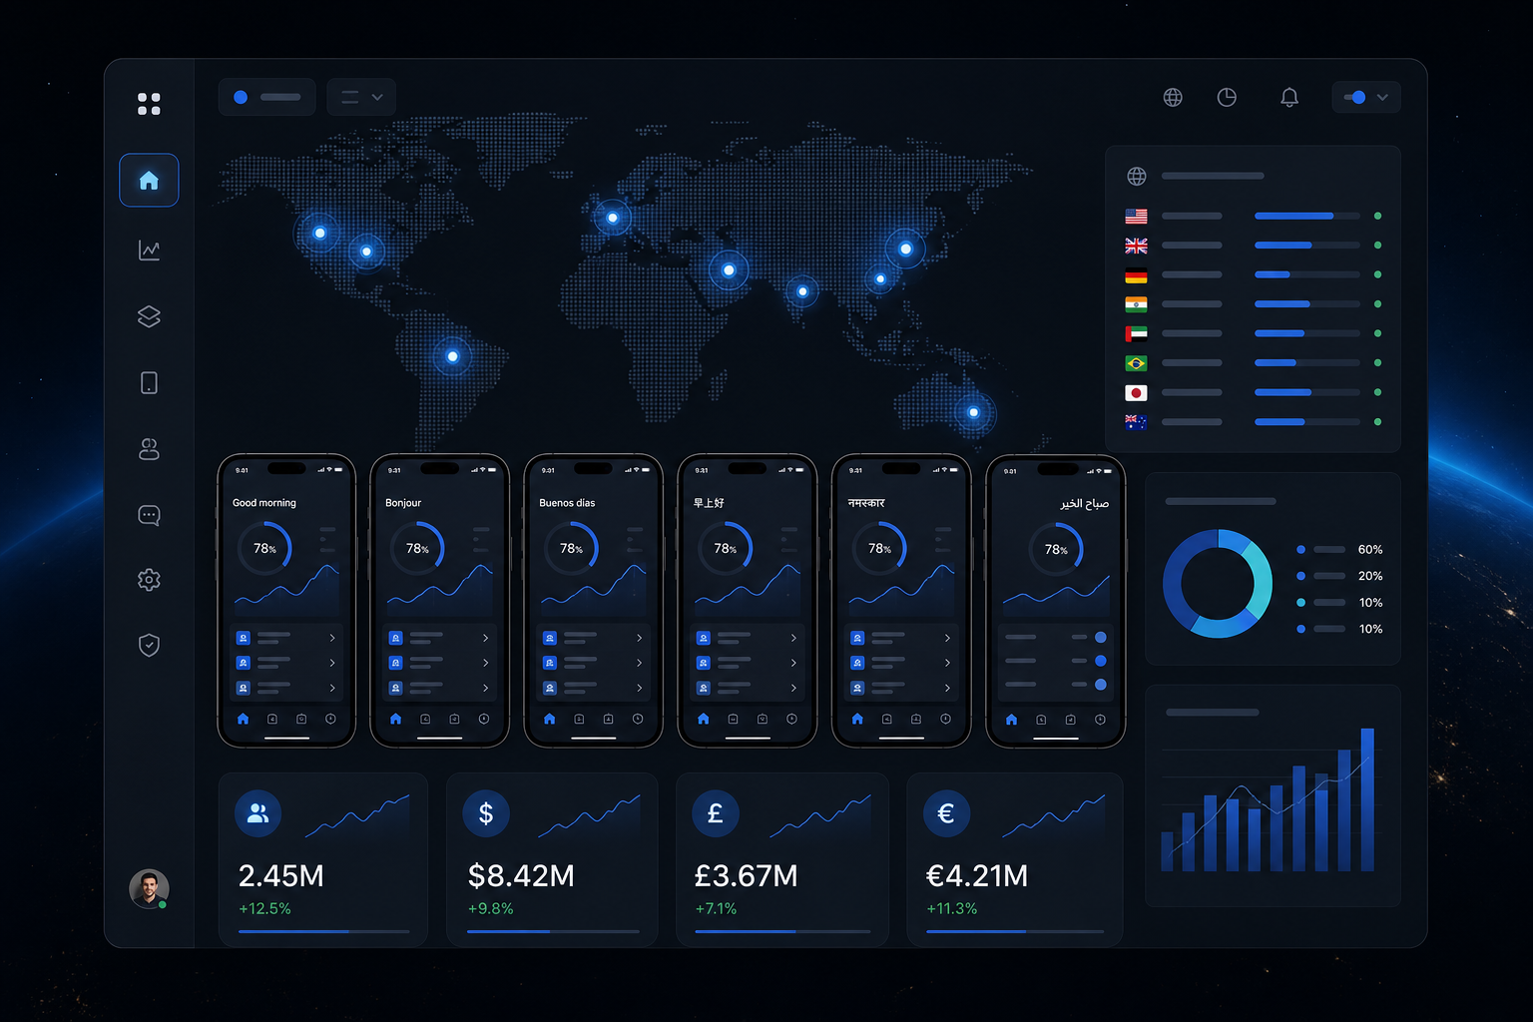1533x1022 pixels.
Task: Open the analytics line chart sidebar icon
Action: pyautogui.click(x=149, y=250)
